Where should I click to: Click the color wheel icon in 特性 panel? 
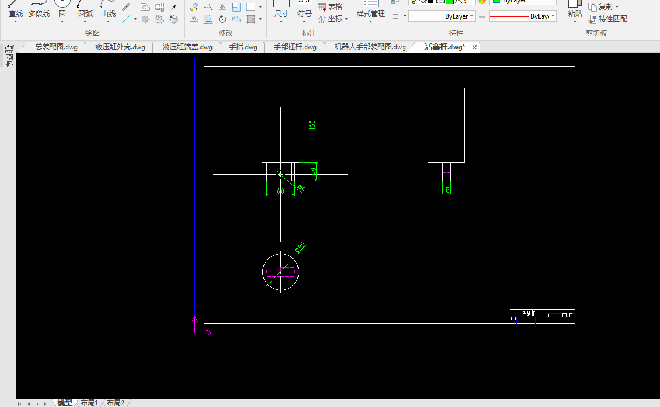tap(482, 2)
